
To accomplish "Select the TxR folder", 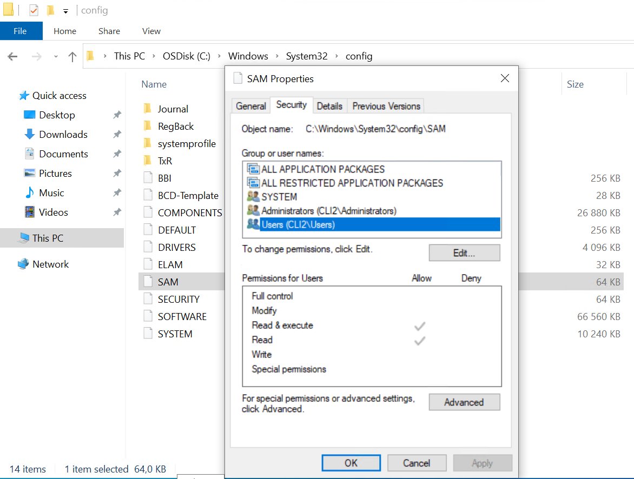I will (164, 161).
